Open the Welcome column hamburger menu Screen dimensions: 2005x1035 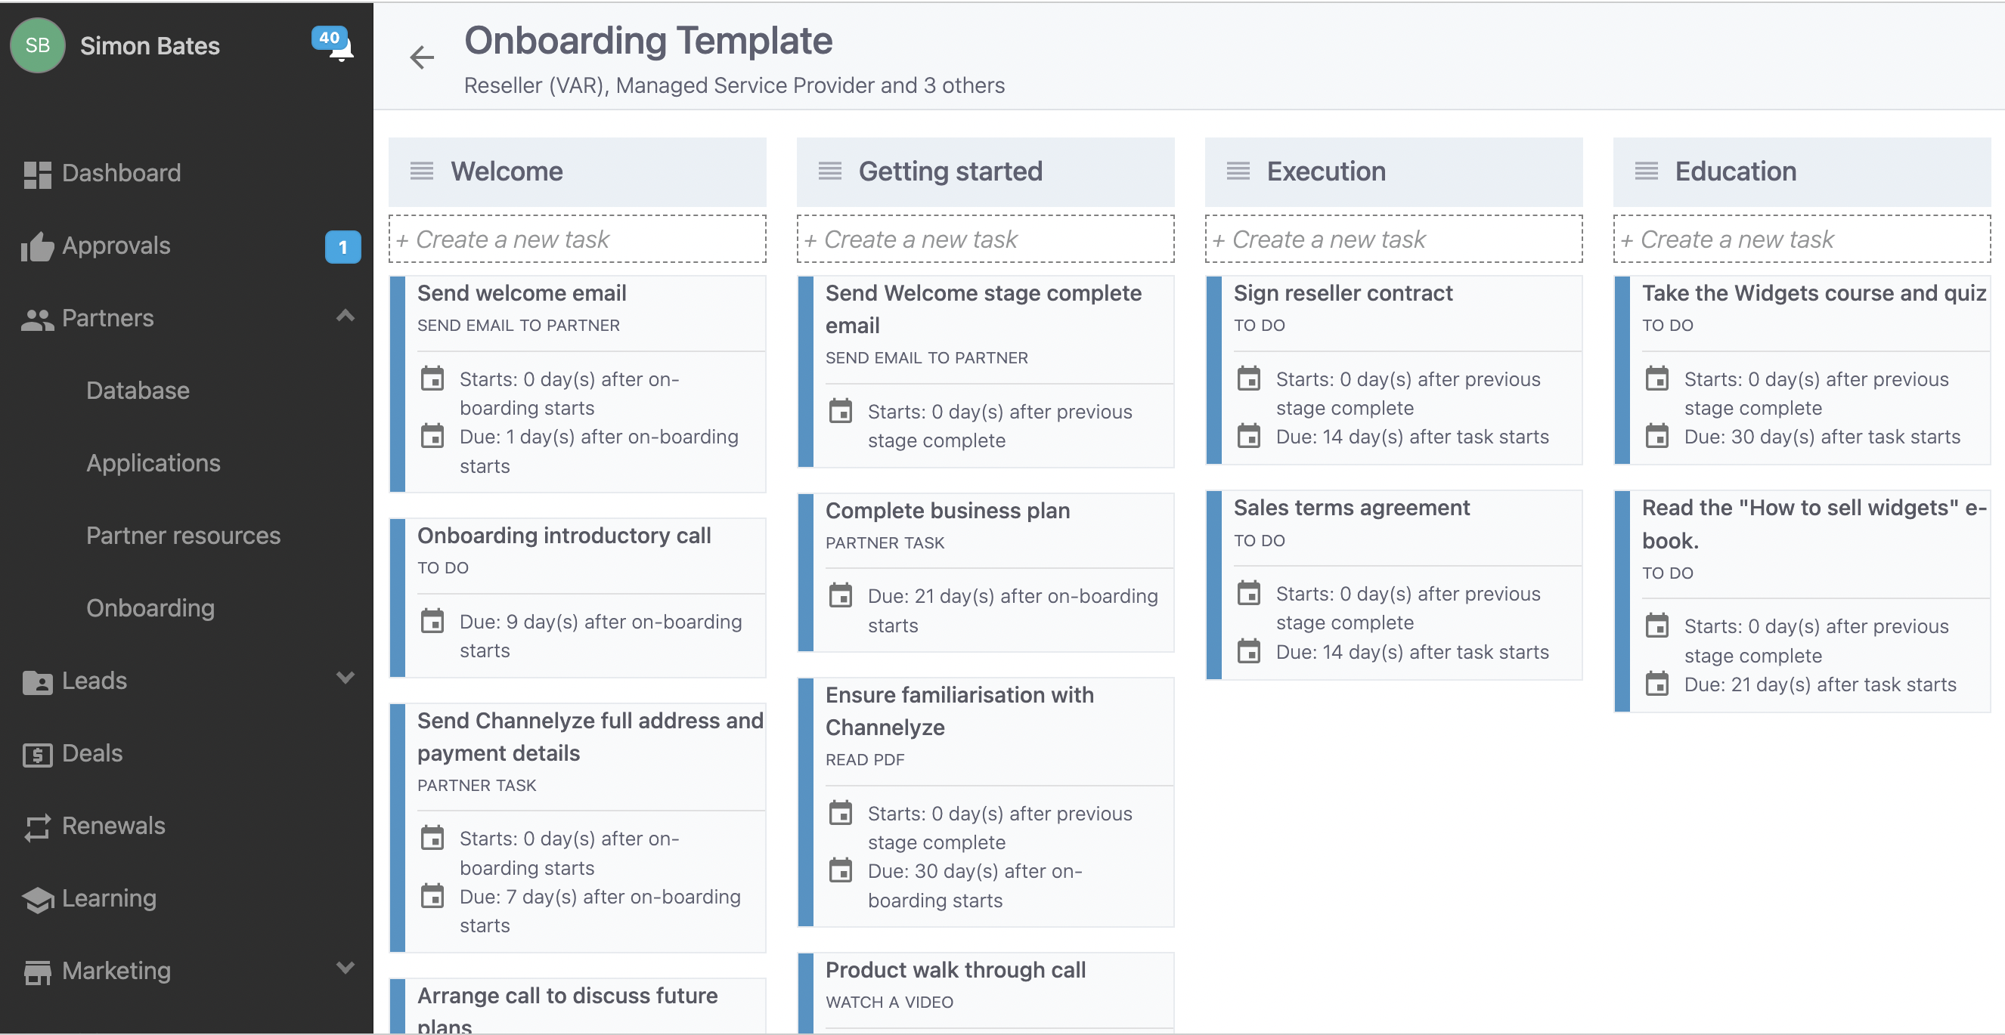pyautogui.click(x=422, y=171)
